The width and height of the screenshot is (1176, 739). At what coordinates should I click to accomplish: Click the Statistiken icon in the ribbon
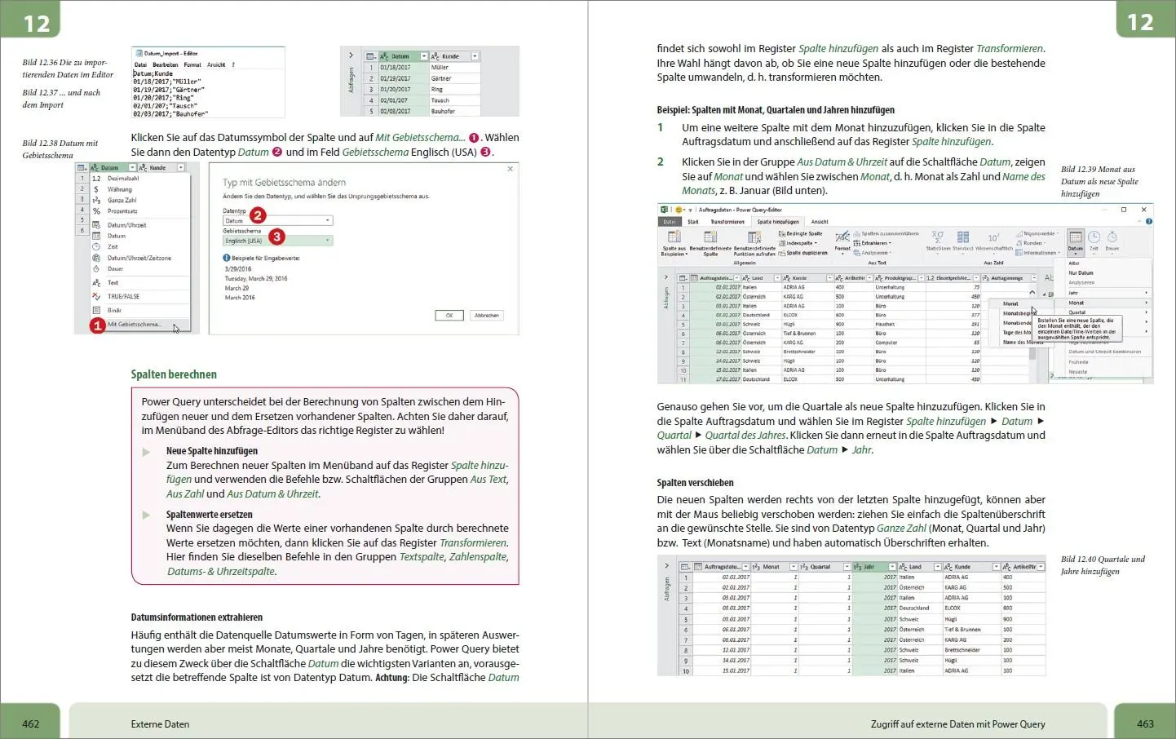[937, 237]
